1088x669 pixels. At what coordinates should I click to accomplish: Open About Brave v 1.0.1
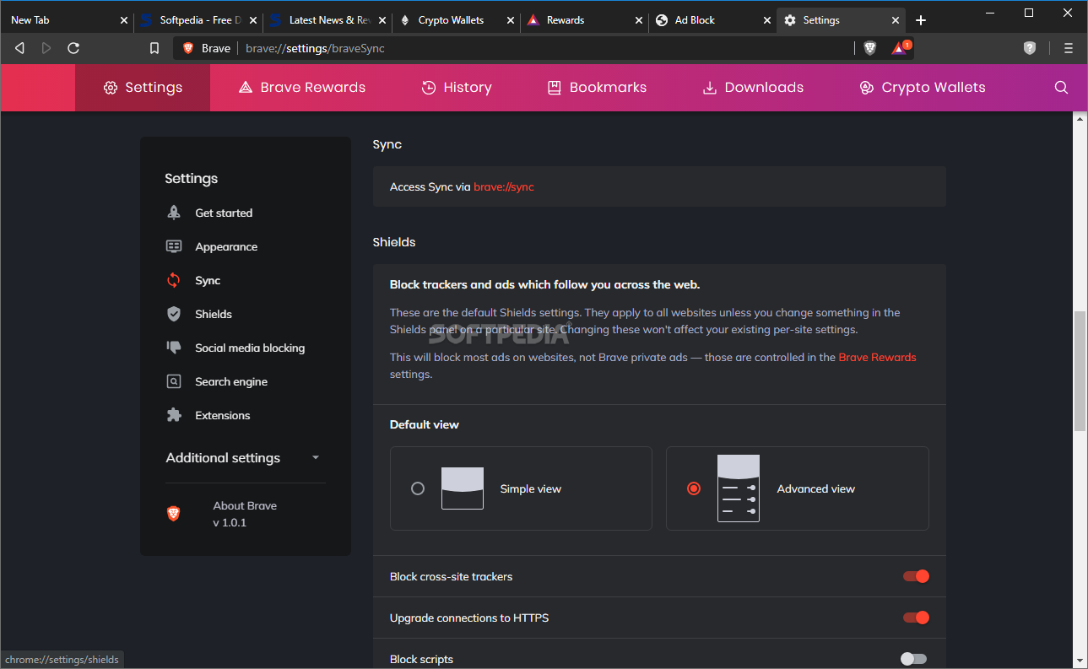tap(245, 514)
